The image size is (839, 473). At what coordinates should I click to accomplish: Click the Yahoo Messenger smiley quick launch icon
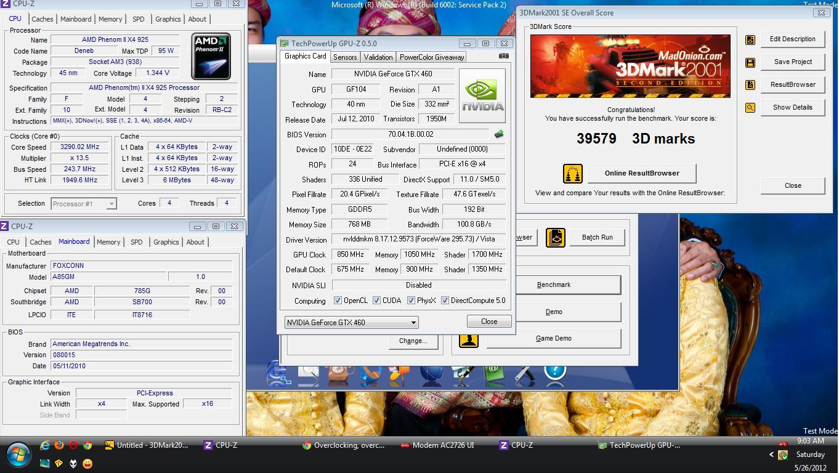87,463
